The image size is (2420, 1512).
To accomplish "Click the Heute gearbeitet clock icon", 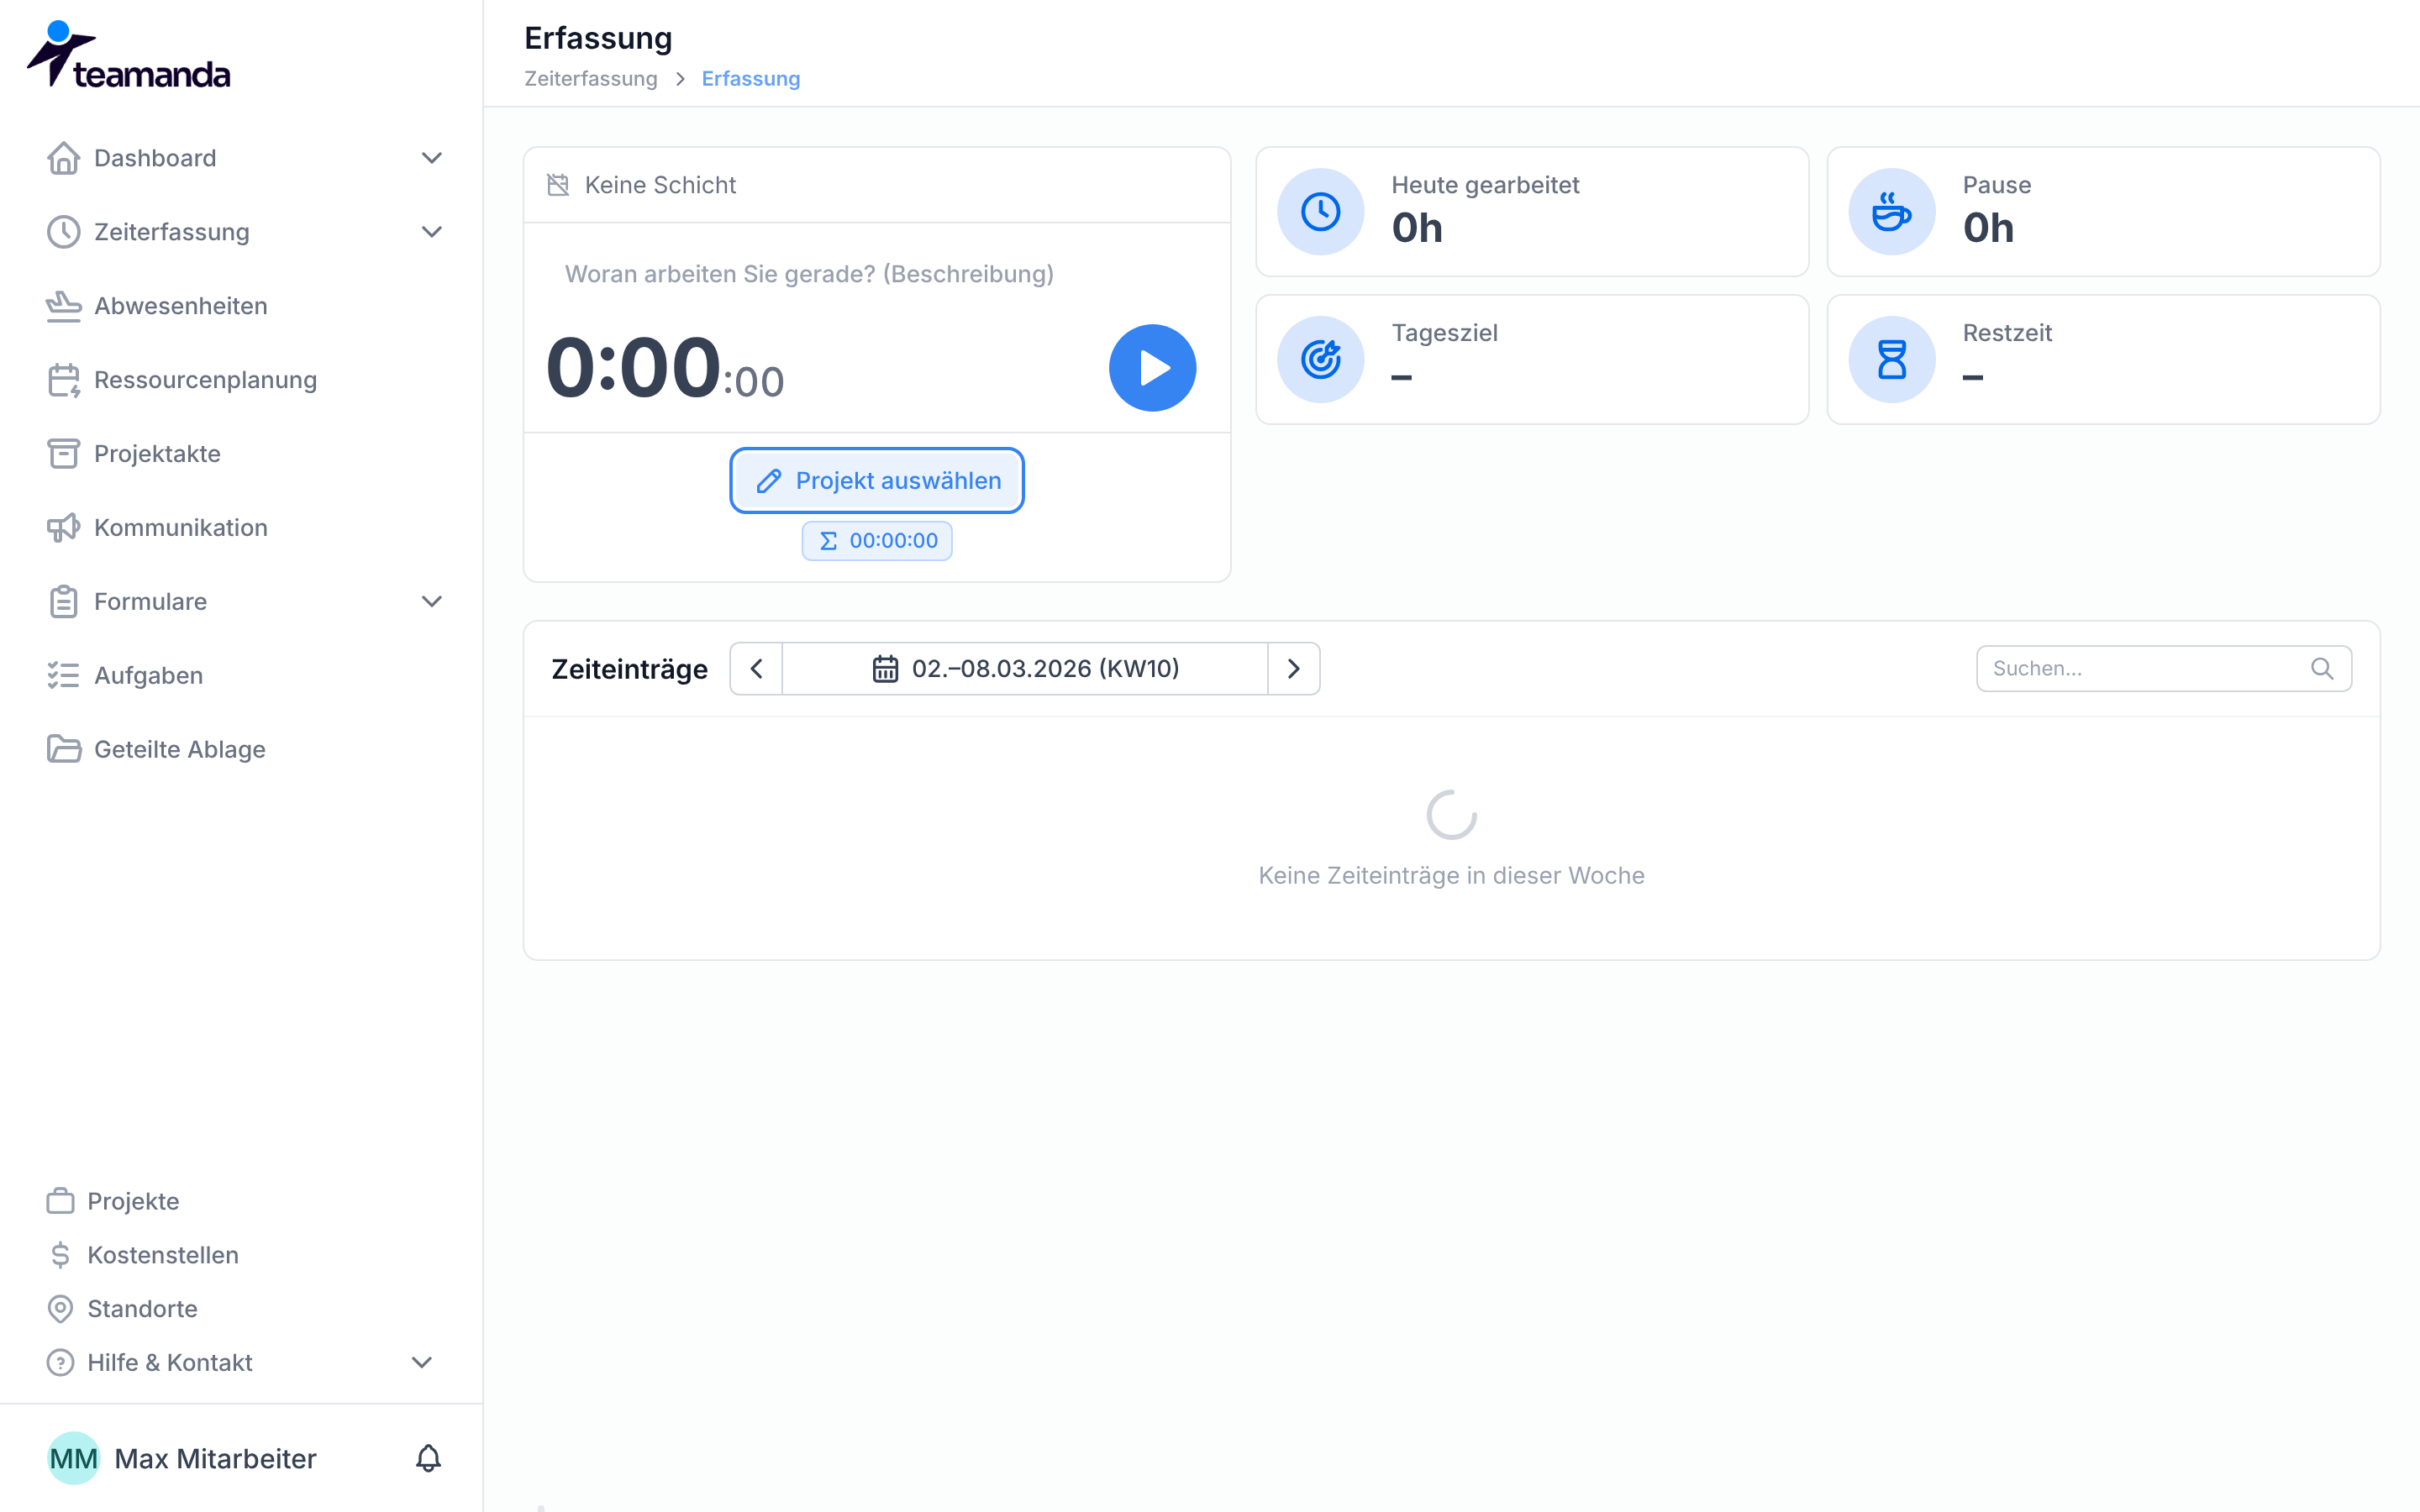I will click(x=1320, y=212).
